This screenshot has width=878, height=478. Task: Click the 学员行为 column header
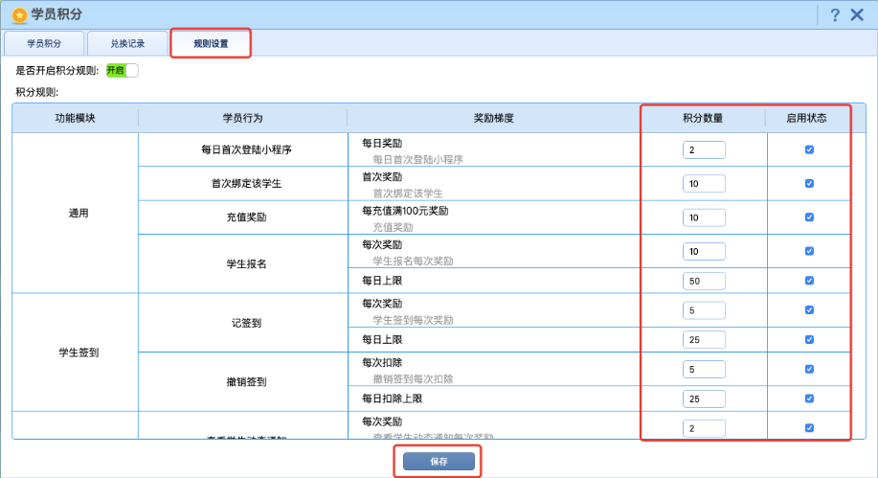click(242, 118)
